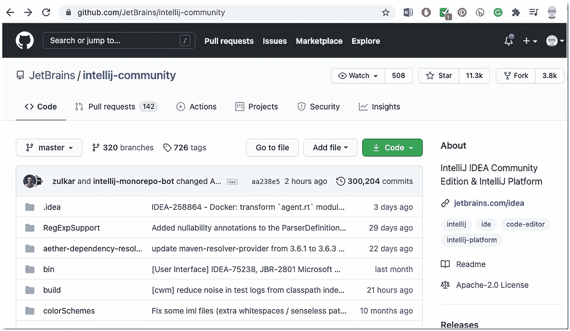Open the green Code download dropdown
570x331 pixels.
coord(392,148)
